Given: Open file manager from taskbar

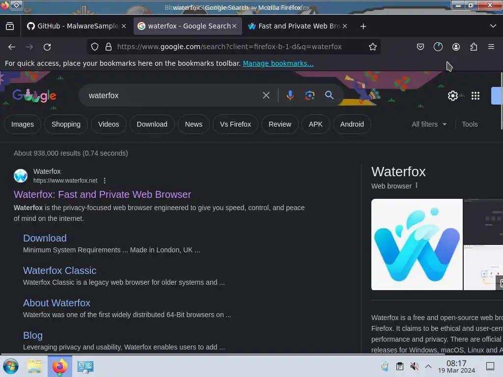Looking at the screenshot, I should [x=34, y=366].
